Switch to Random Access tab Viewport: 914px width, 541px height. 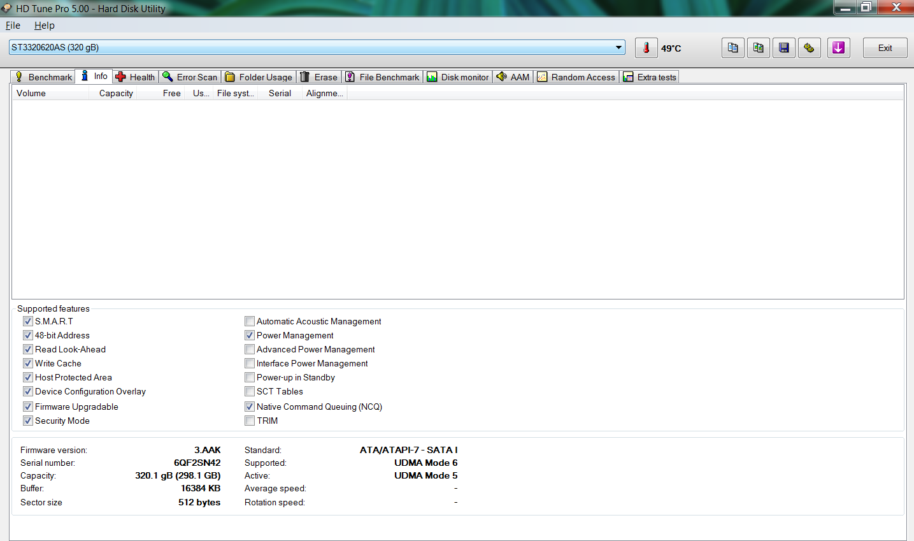click(576, 76)
